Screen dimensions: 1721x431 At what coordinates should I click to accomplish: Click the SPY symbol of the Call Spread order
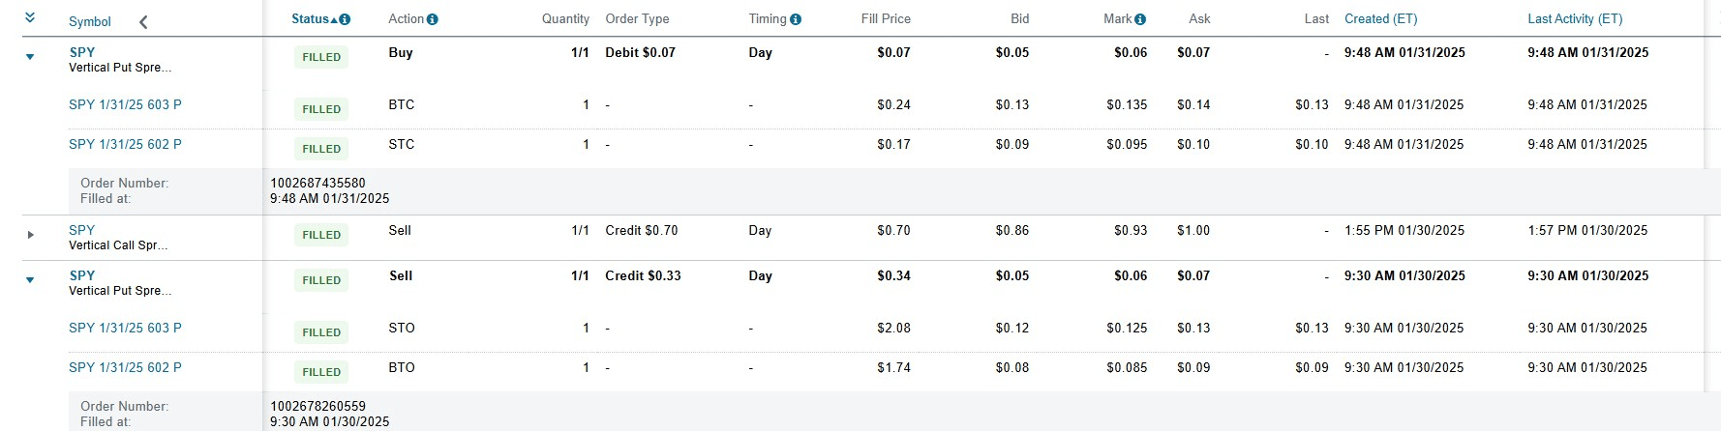tap(82, 230)
